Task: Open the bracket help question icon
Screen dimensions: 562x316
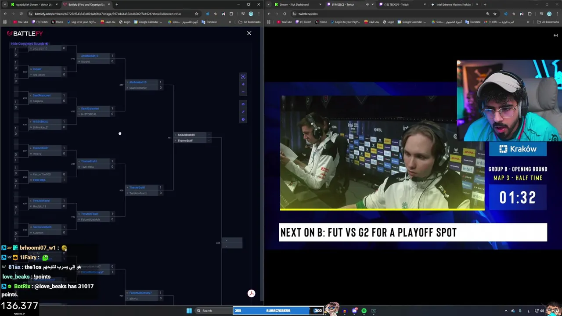Action: click(x=243, y=119)
